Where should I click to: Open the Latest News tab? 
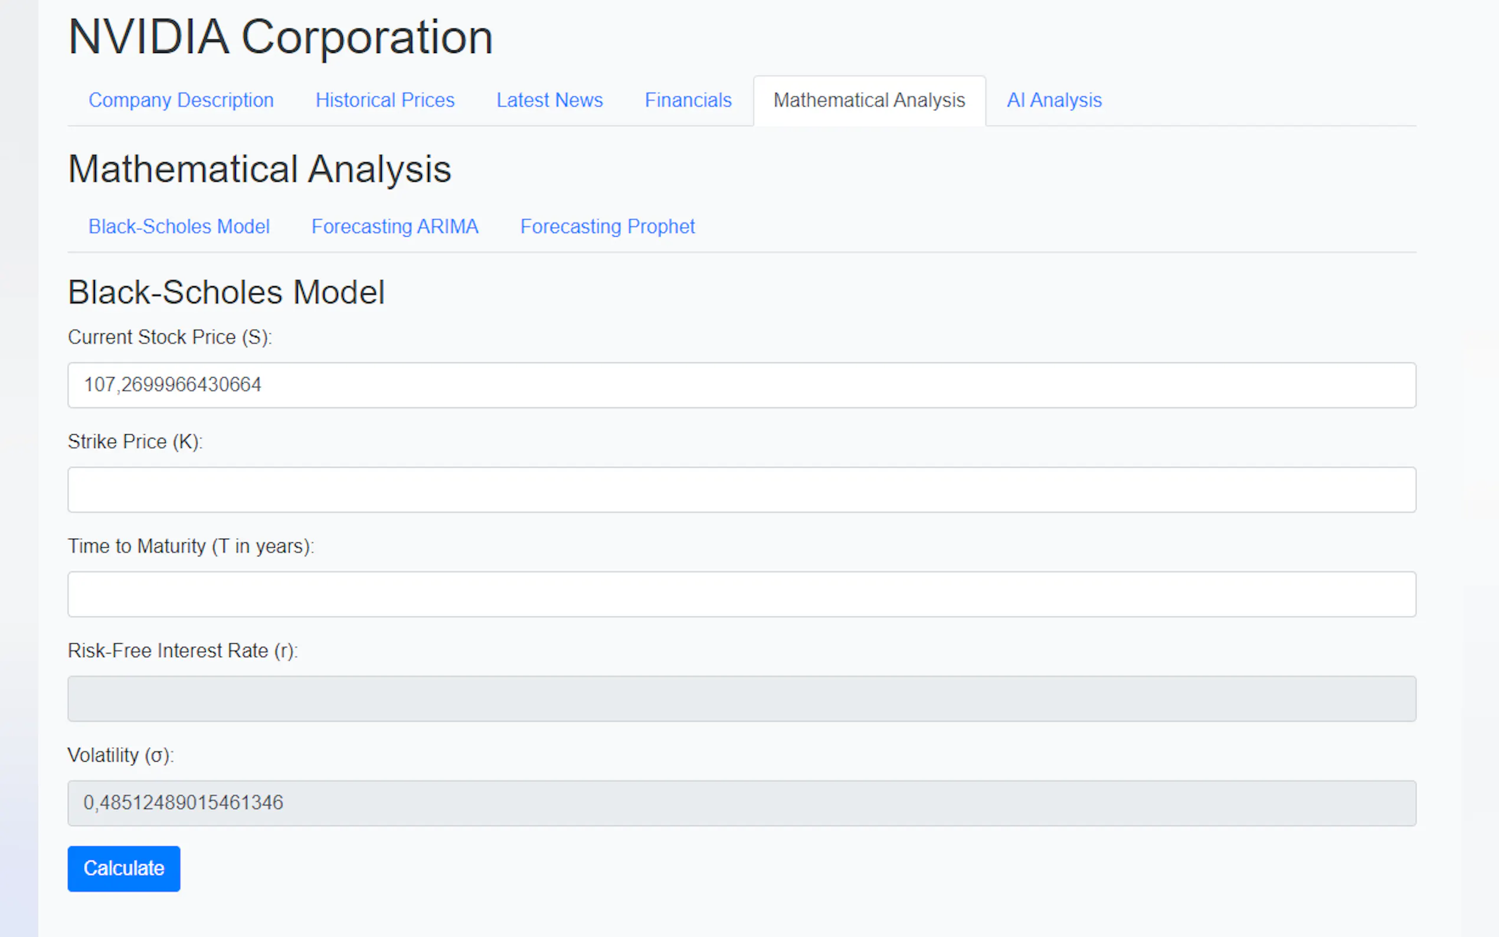(x=549, y=100)
